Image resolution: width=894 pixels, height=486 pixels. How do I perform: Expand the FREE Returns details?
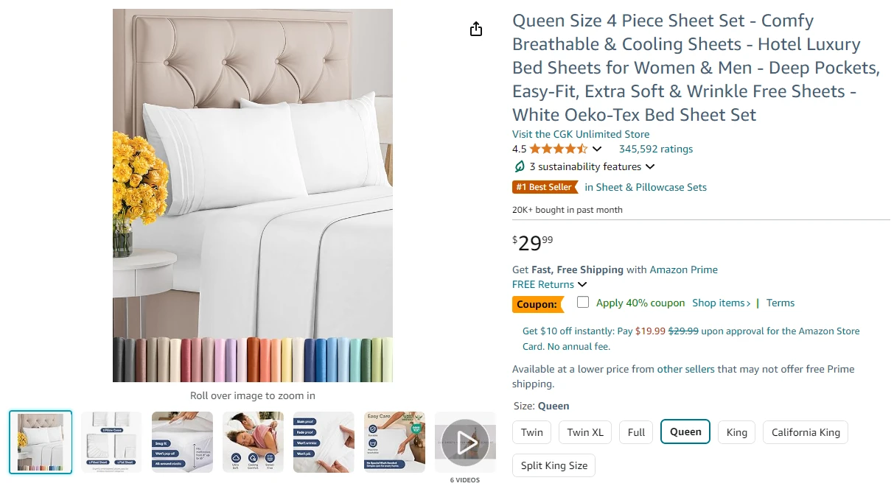click(x=582, y=284)
